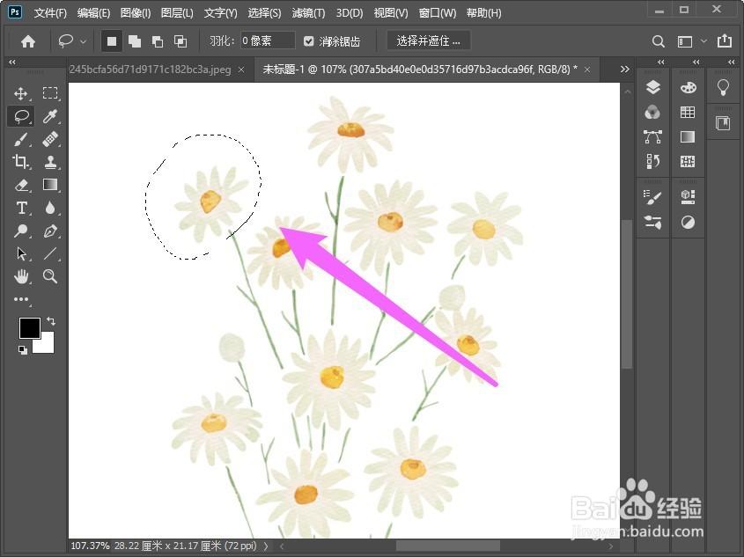Toggle the 消除锯齿 anti-alias checkbox
Viewport: 744px width, 557px height.
click(309, 41)
